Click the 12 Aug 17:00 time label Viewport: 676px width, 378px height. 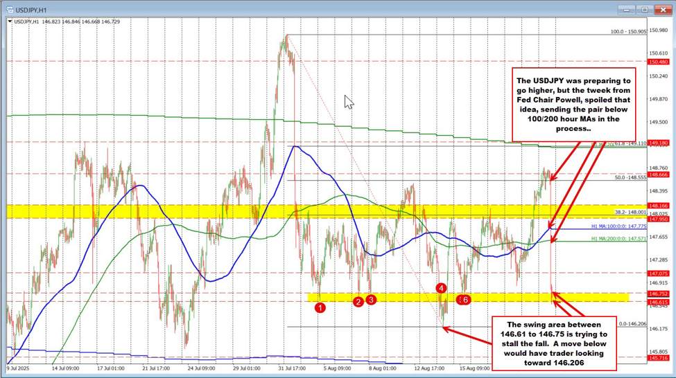[428, 368]
